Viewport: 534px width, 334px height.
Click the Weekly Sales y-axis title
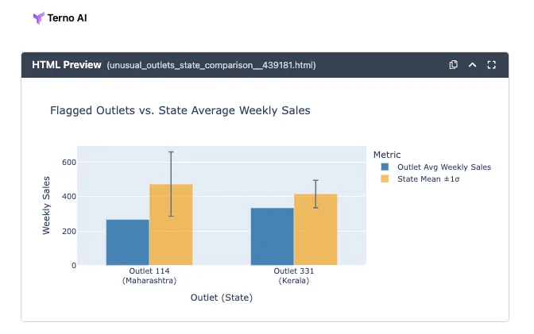coord(46,205)
